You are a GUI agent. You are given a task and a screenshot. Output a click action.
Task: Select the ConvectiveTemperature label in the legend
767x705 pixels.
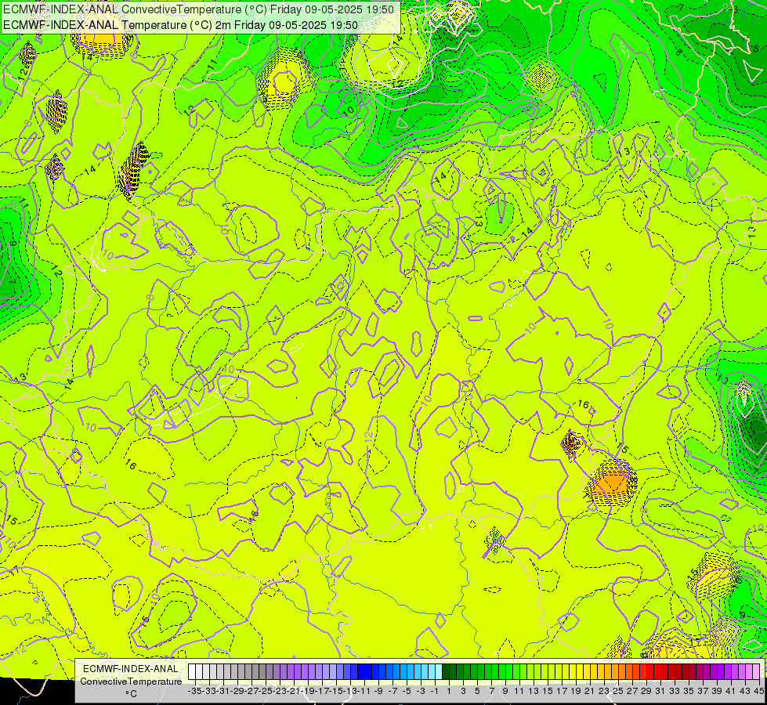pos(131,681)
